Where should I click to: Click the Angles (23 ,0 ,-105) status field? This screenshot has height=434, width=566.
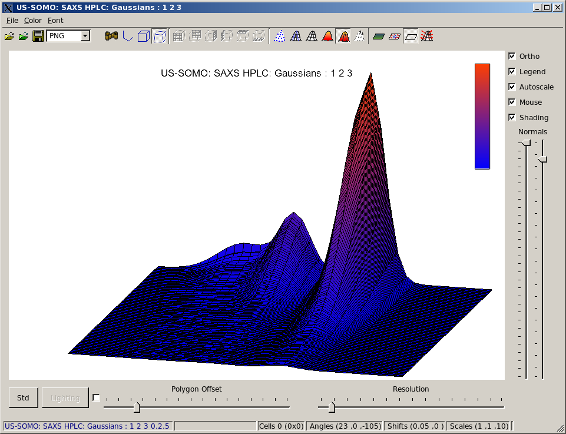[346, 426]
